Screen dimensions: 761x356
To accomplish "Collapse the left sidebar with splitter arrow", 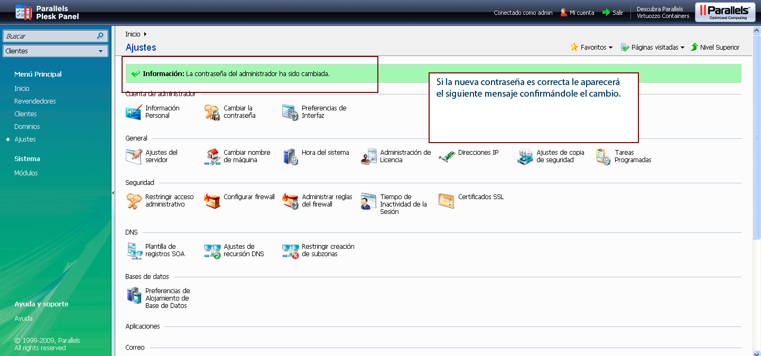I will pos(113,193).
